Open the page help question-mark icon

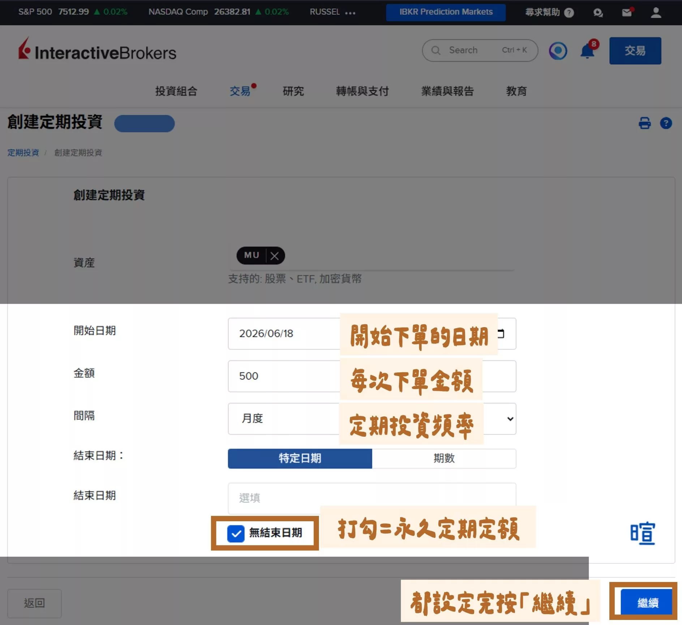[666, 123]
